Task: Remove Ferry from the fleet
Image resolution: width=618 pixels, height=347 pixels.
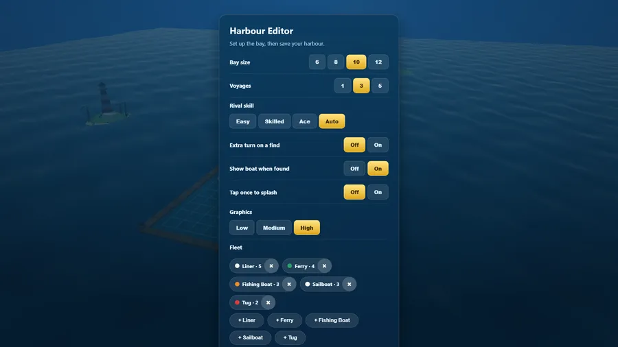Action: point(324,266)
